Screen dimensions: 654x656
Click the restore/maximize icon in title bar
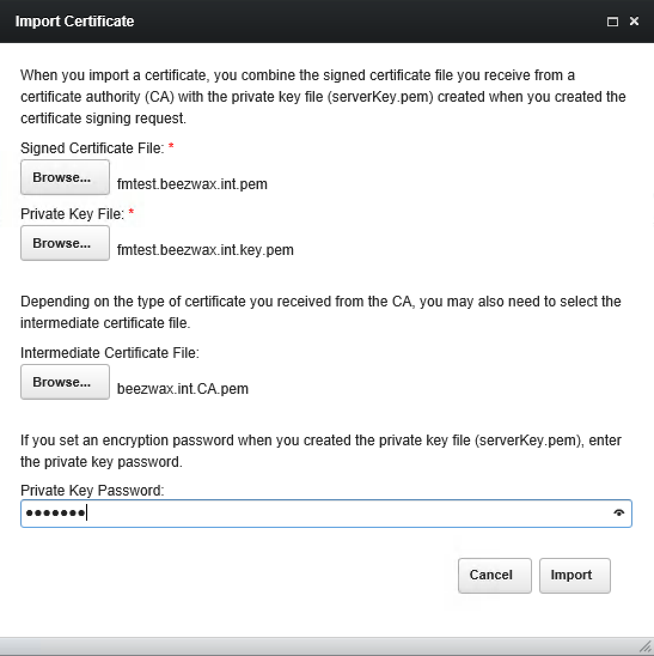pyautogui.click(x=612, y=21)
